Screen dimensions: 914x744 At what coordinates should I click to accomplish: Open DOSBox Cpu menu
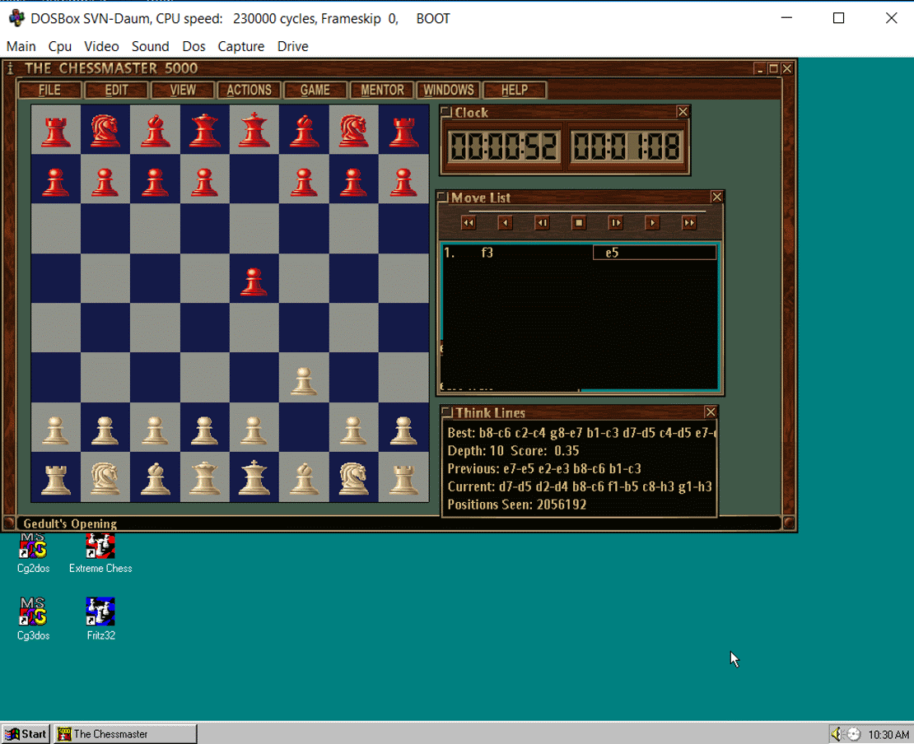point(60,46)
